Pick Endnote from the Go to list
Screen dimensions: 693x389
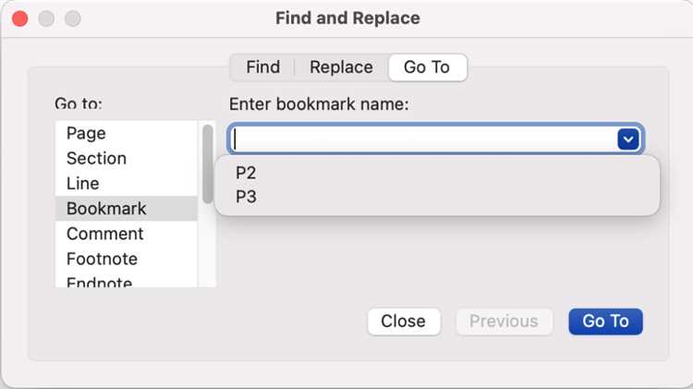click(x=99, y=282)
